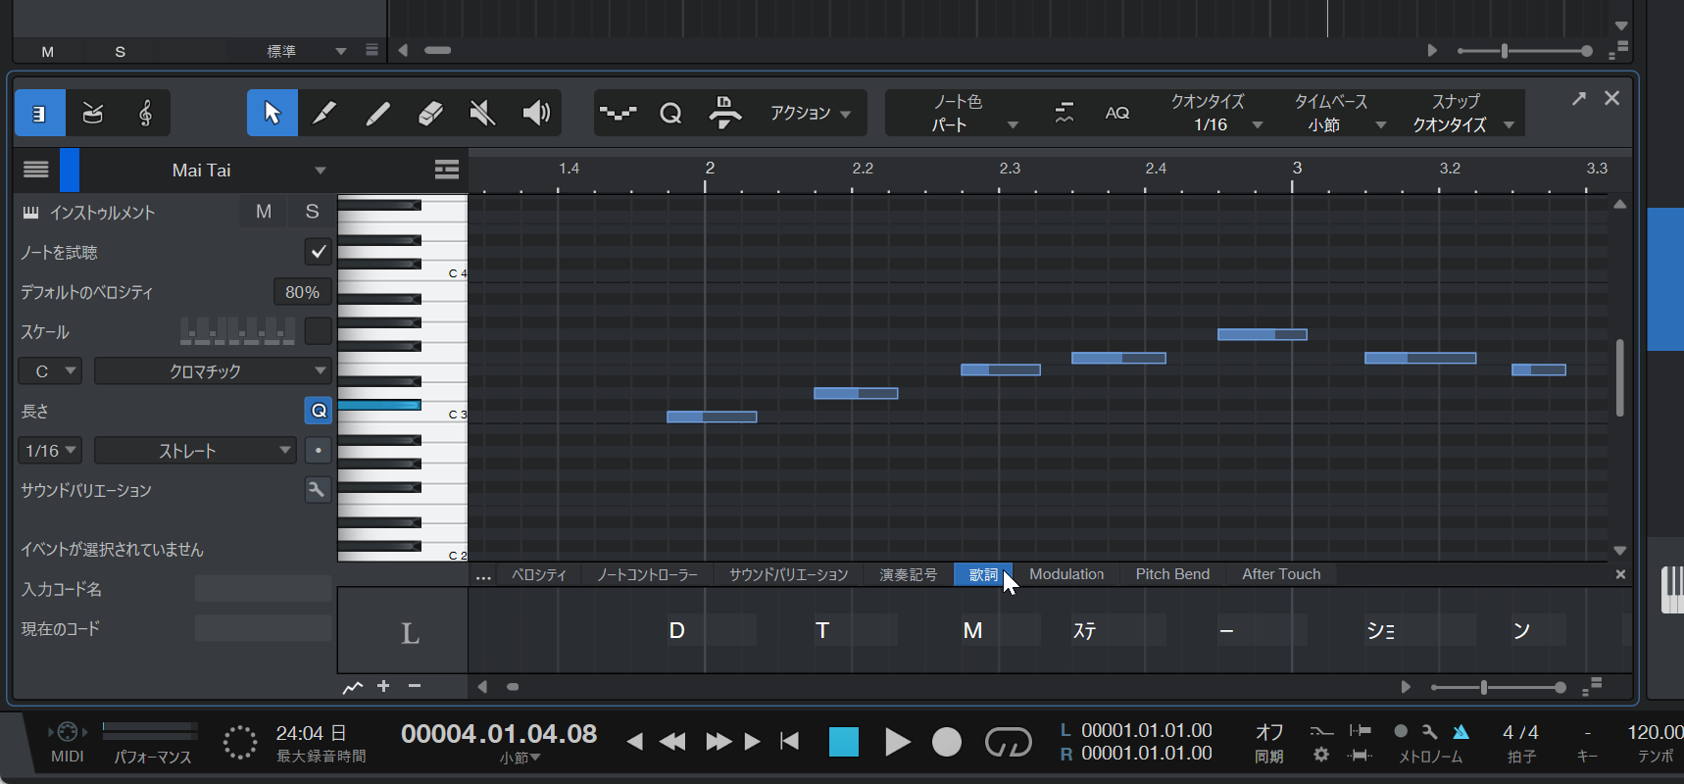Click the Play button in transport
1684x784 pixels.
pyautogui.click(x=896, y=742)
